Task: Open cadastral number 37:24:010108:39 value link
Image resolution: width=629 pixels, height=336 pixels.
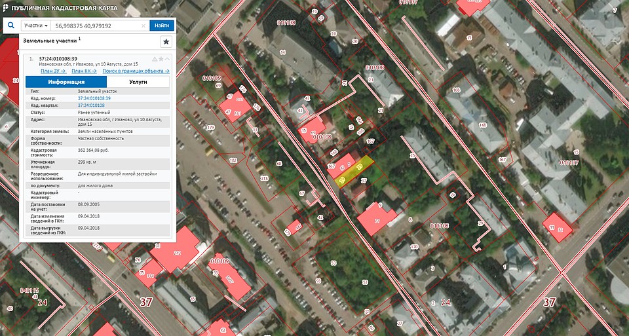Action: click(94, 98)
